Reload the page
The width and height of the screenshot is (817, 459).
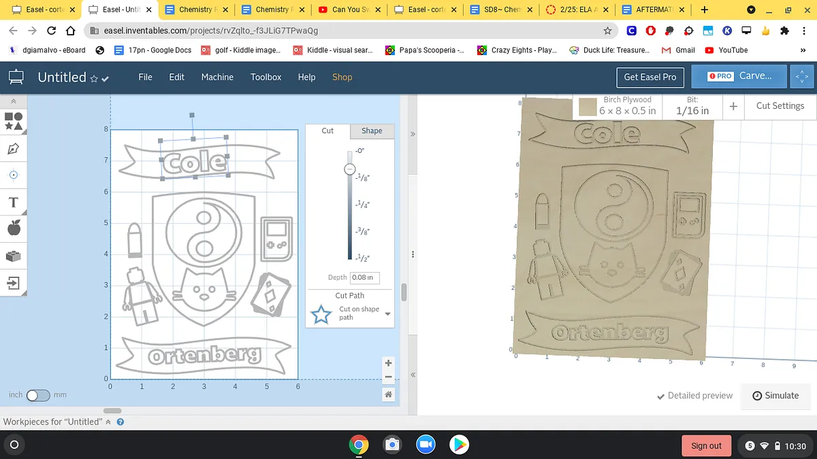pyautogui.click(x=51, y=31)
